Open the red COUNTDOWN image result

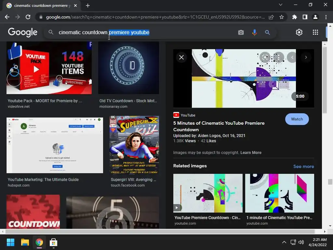pos(33,212)
